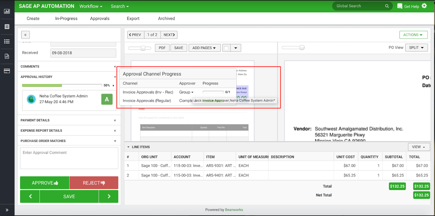Collapse the detail panel with « button
435x216 pixels.
(26, 35)
